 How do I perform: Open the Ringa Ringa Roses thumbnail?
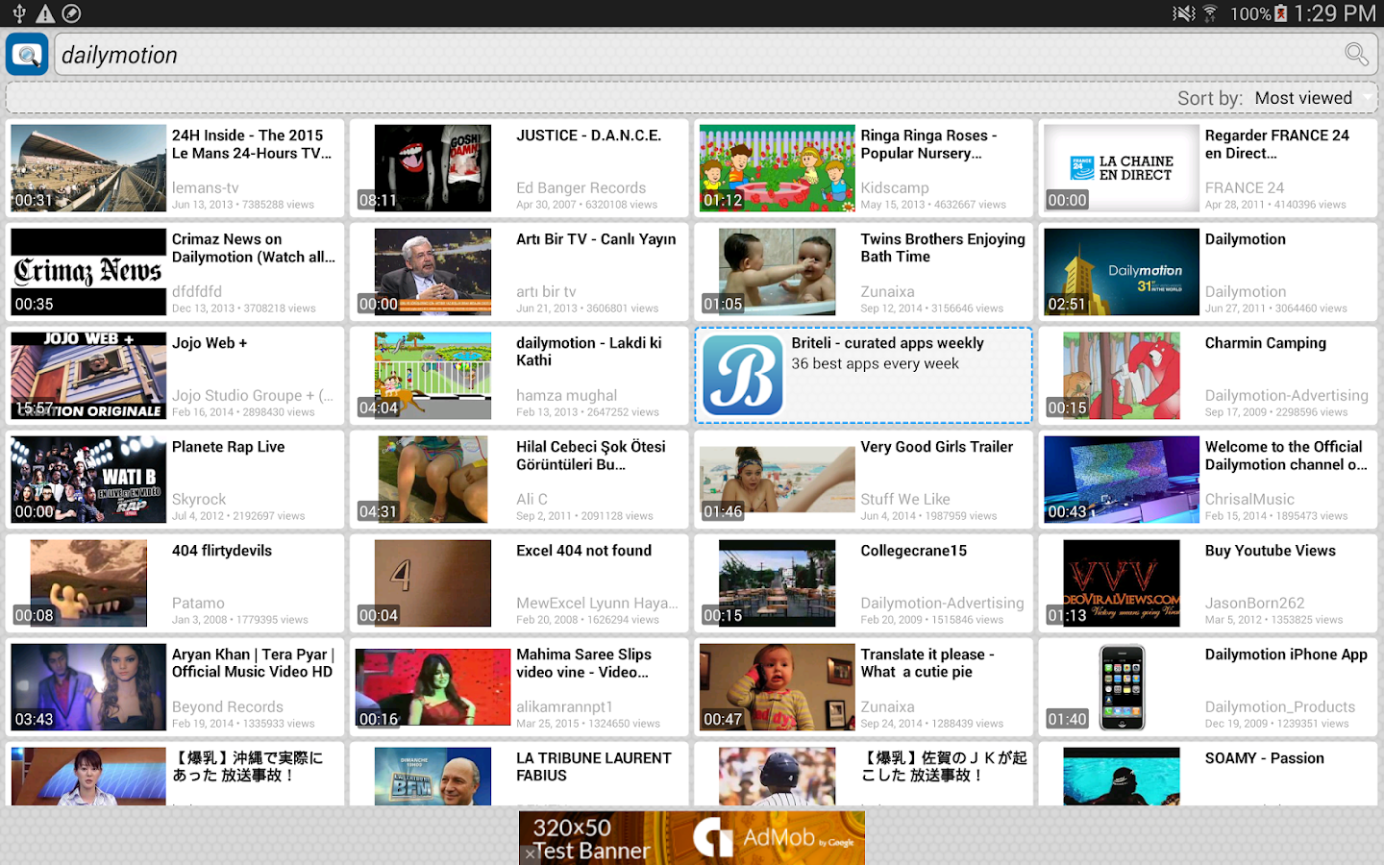point(777,168)
